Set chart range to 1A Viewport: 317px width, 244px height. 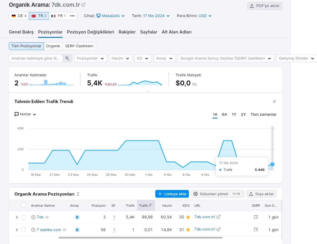click(x=215, y=115)
